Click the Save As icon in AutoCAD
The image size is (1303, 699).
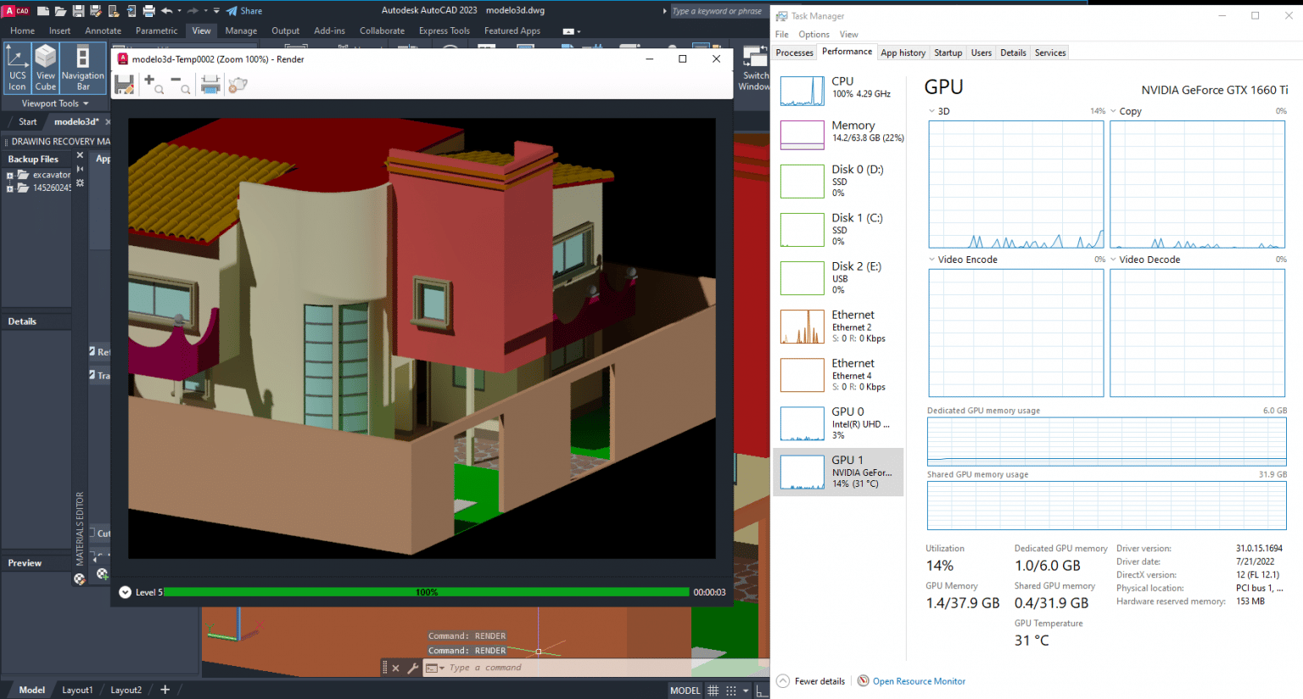tap(95, 11)
